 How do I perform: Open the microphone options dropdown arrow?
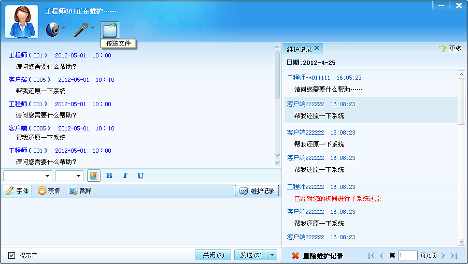pos(93,28)
